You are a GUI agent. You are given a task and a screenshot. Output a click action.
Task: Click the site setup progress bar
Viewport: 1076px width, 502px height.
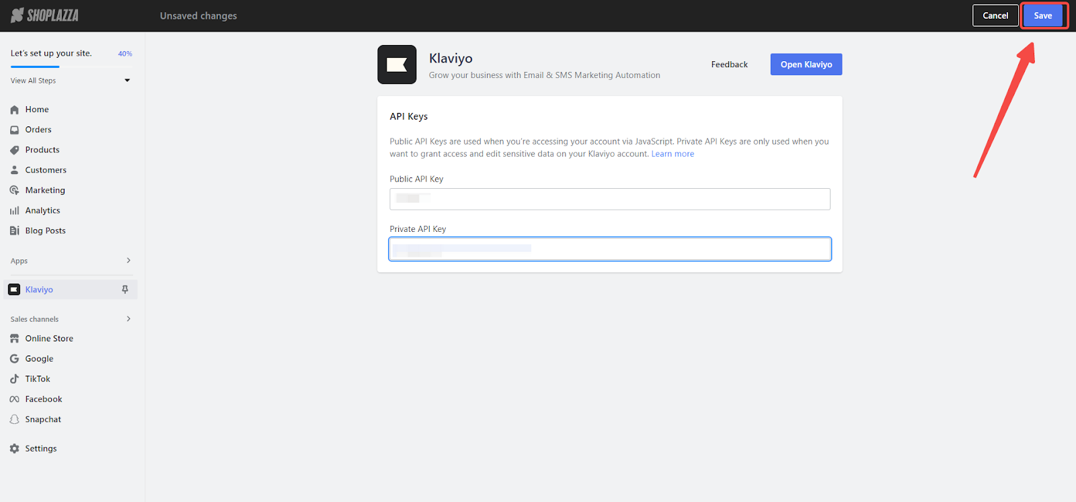click(71, 67)
